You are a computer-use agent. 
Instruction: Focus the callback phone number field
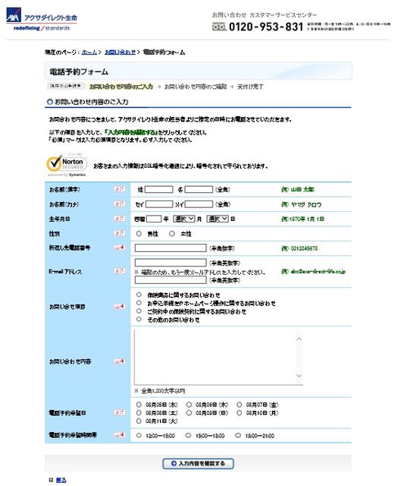coord(171,248)
